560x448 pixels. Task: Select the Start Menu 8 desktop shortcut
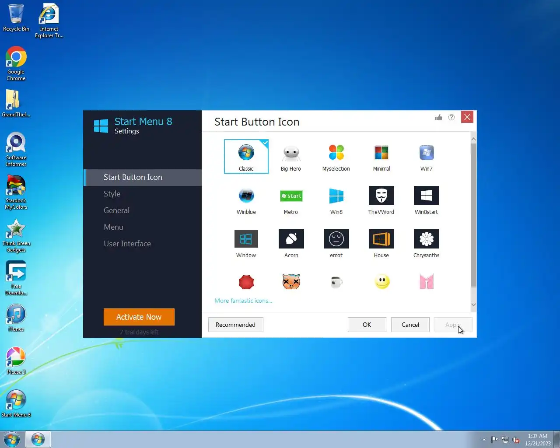tap(16, 404)
